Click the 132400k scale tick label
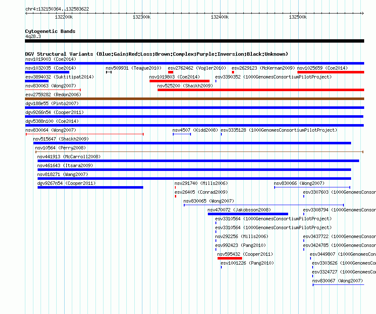Viewport: 376px width, 314px height. [x=220, y=17]
